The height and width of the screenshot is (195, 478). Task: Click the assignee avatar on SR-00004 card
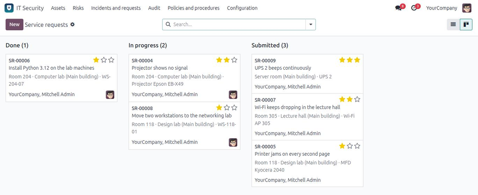coord(233,94)
